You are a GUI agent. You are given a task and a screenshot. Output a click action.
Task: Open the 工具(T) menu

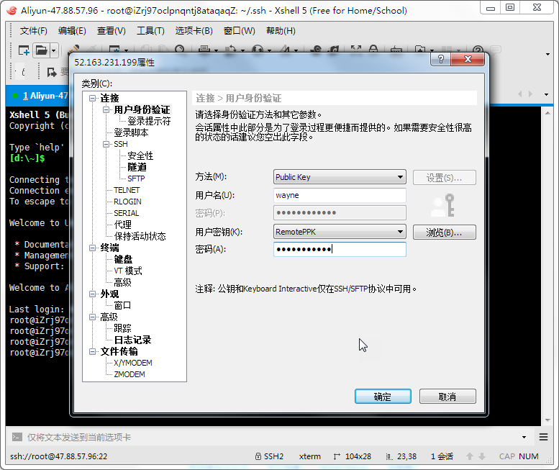(x=150, y=31)
